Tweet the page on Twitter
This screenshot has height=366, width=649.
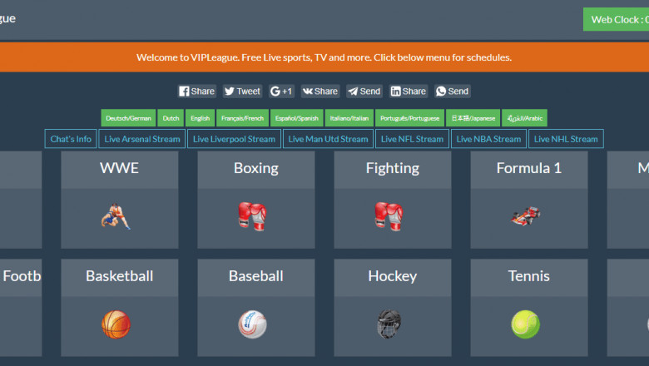(x=243, y=91)
